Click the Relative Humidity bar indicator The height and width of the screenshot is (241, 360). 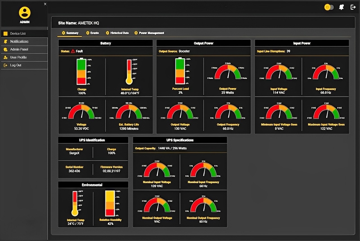110,203
